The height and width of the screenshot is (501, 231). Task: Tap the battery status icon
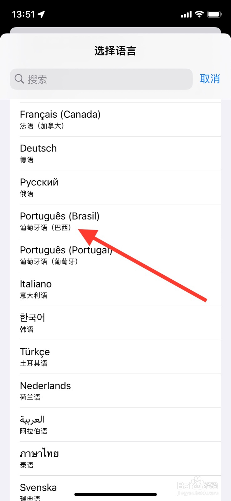[x=214, y=14]
